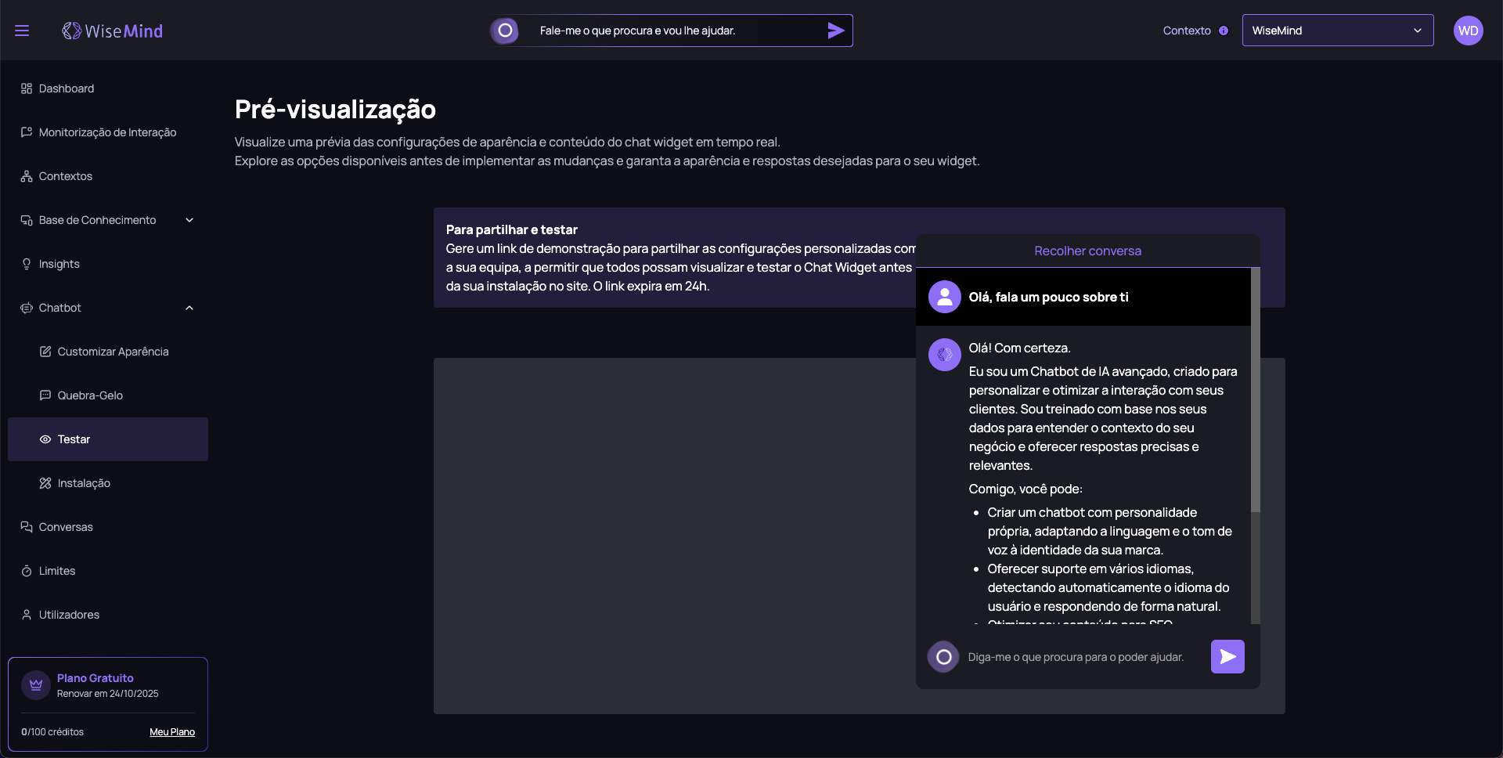Image resolution: width=1503 pixels, height=758 pixels.
Task: Click the crown icon for Plano Gratuito
Action: [36, 685]
